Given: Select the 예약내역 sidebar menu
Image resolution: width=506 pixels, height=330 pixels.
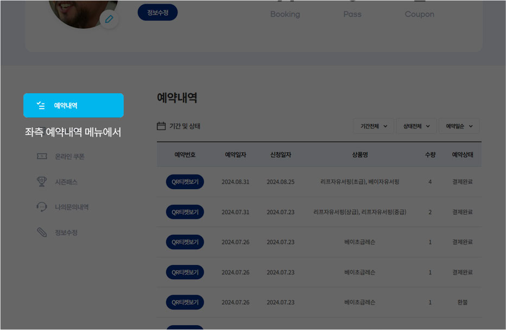Looking at the screenshot, I should click(73, 106).
